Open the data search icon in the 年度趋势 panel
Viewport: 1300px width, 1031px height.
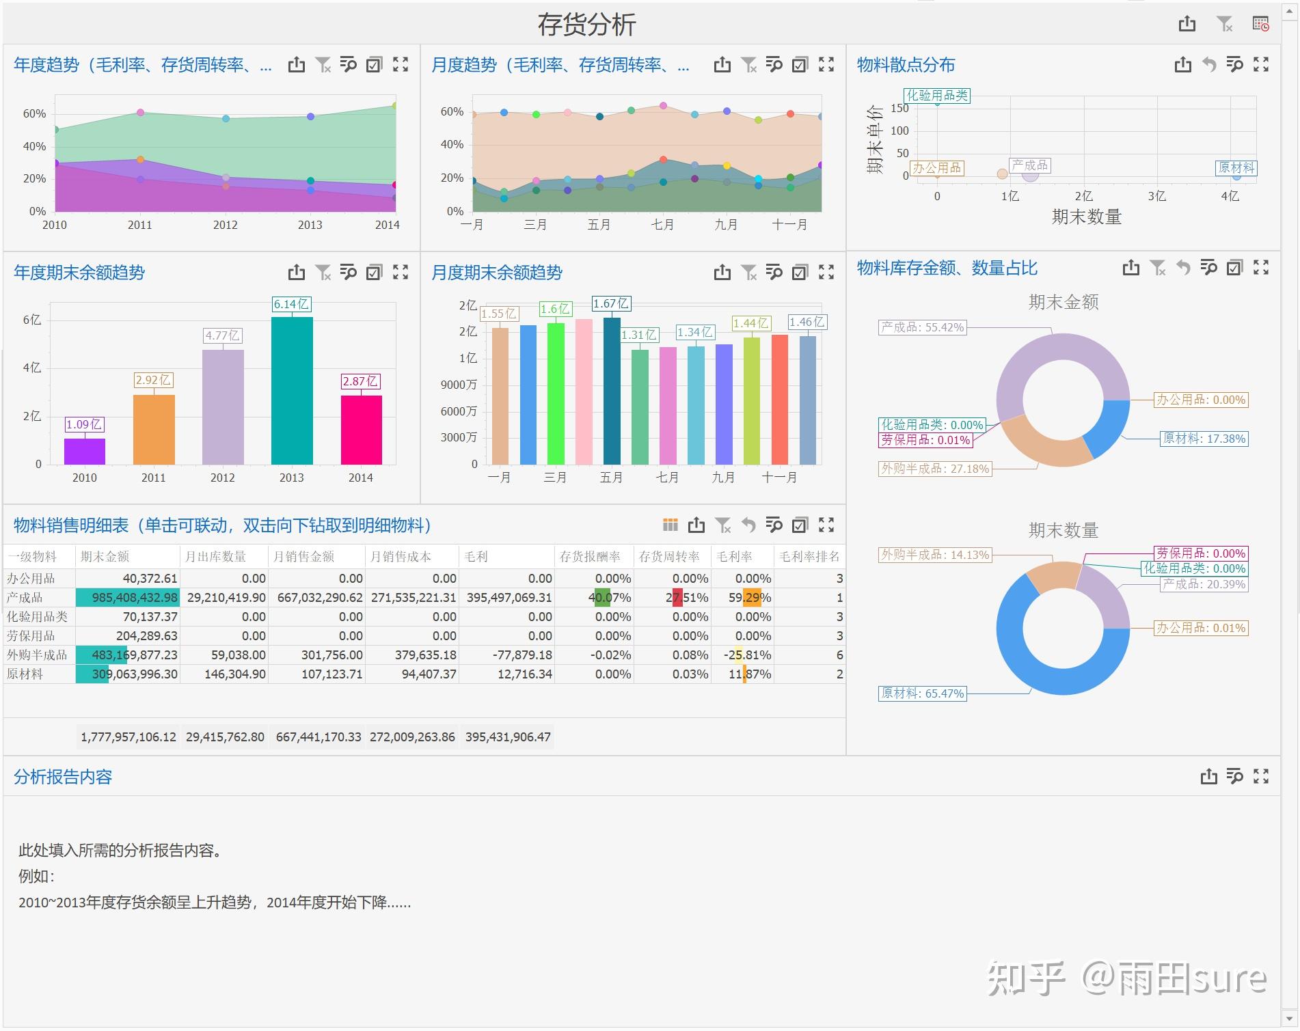click(x=349, y=65)
